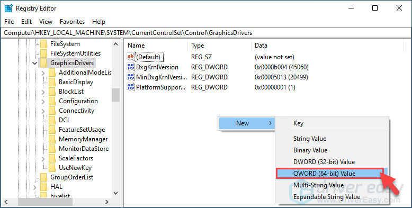Select the (Default) string value icon
This screenshot has width=412, height=208.
(x=131, y=57)
